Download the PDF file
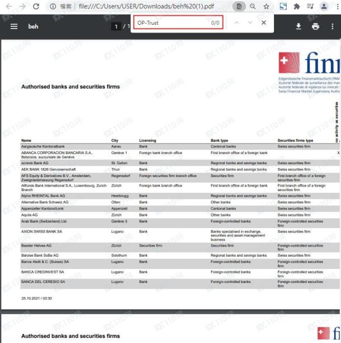Screen dimensions: 341x343 [299, 26]
